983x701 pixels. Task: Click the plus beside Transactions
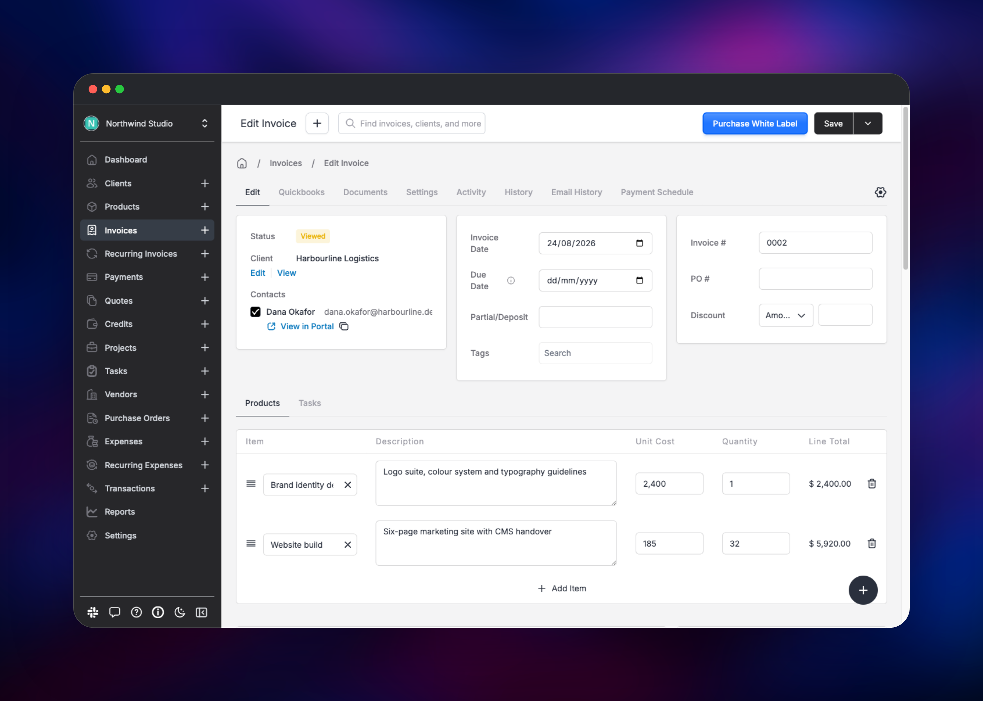pos(205,489)
